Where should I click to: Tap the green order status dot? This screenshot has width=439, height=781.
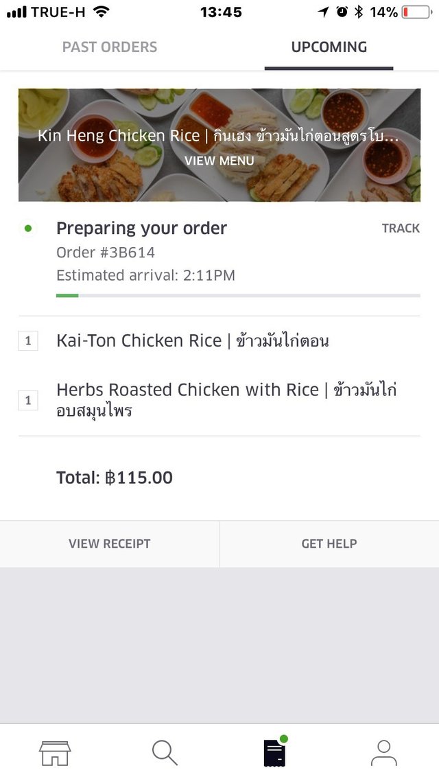[x=28, y=229]
